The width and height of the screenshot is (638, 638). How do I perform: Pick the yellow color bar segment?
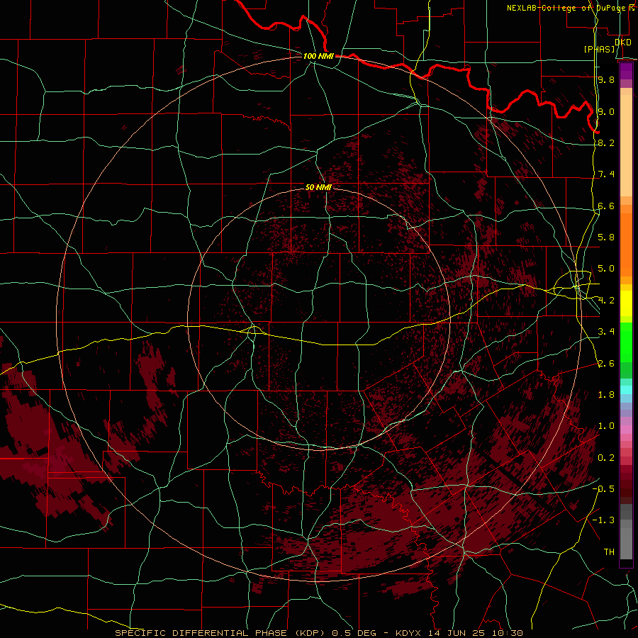tap(626, 303)
